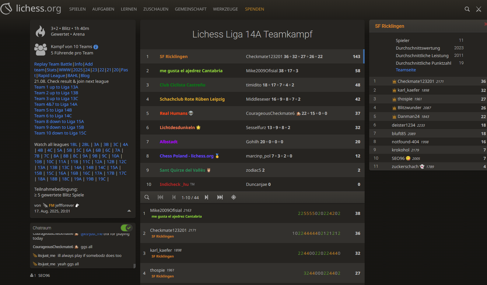Click the blitz flame arena icon
Image resolution: width=487 pixels, height=285 pixels.
40,31
